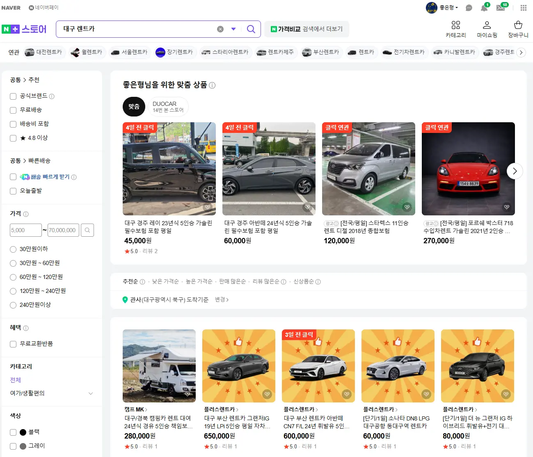Open the 좋은형 profile menu
This screenshot has height=457, width=533.
click(442, 7)
